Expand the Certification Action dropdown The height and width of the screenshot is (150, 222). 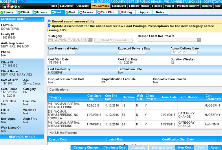(42, 19)
